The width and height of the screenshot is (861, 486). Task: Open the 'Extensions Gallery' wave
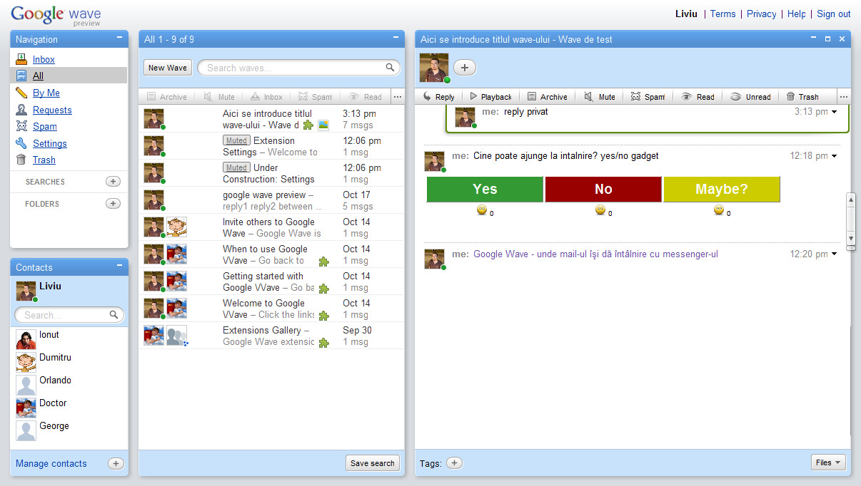pos(271,336)
